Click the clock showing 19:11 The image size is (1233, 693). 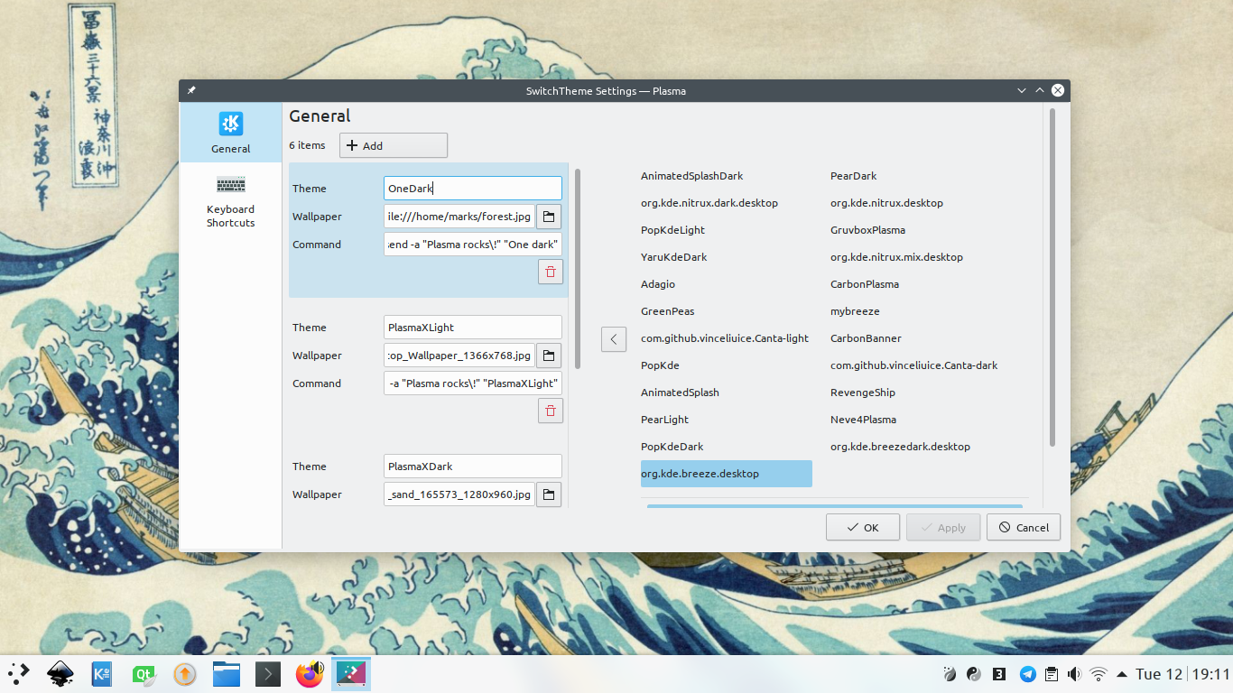(1210, 674)
